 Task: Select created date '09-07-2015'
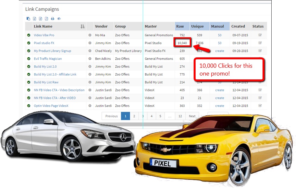pyautogui.click(x=240, y=35)
